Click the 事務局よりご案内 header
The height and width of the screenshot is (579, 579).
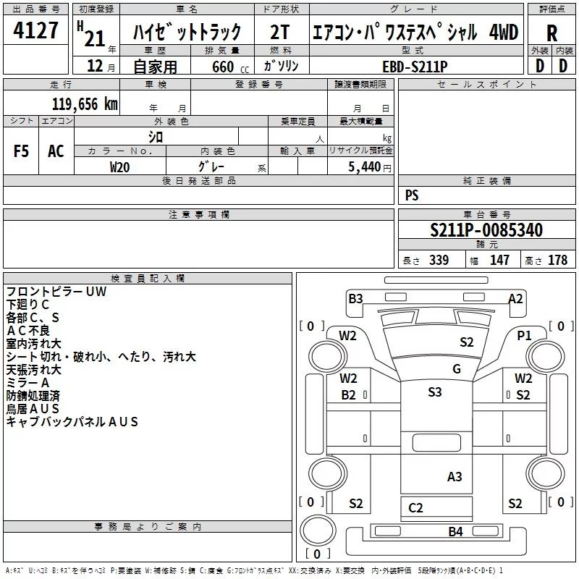[148, 527]
